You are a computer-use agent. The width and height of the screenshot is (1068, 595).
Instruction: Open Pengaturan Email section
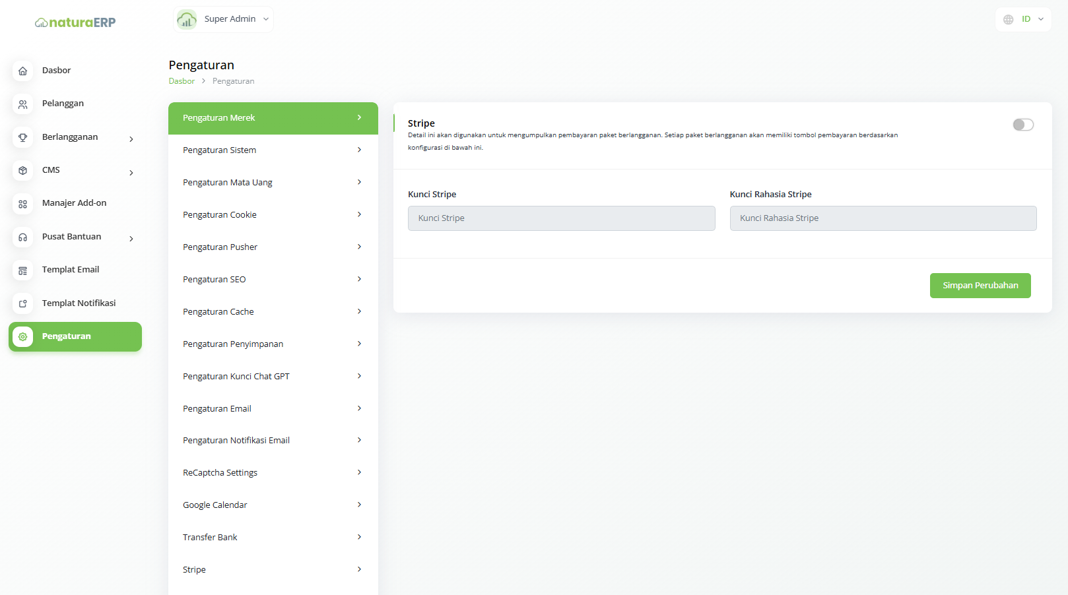(273, 409)
